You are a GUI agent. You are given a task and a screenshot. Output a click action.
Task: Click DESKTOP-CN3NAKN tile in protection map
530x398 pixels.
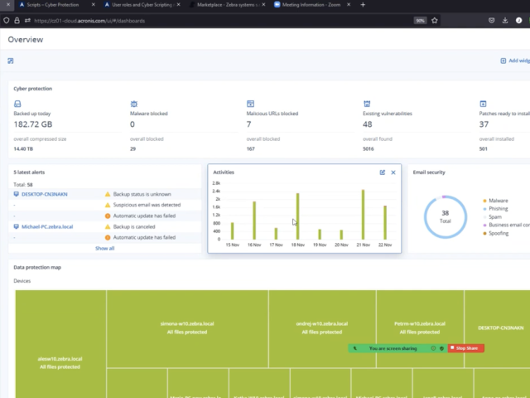(x=498, y=328)
